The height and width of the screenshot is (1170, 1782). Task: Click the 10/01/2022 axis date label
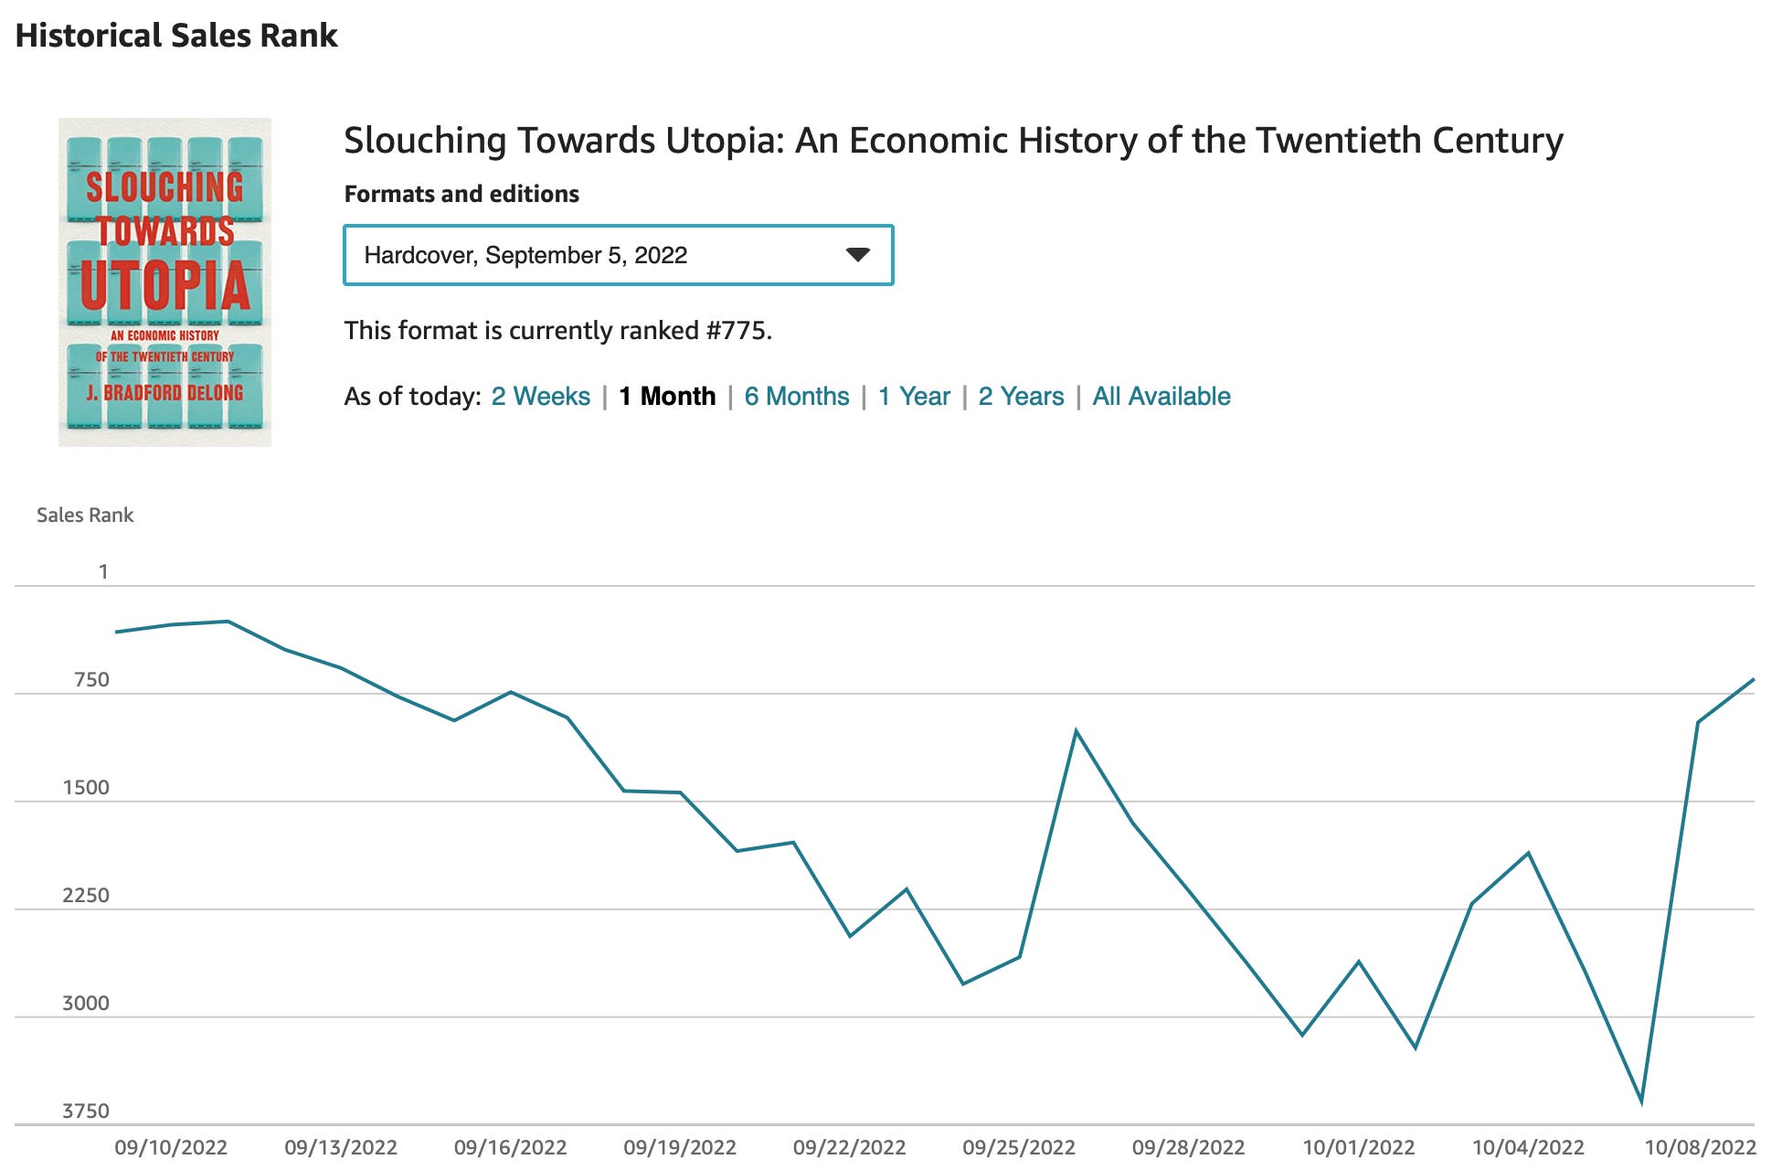(x=1358, y=1148)
